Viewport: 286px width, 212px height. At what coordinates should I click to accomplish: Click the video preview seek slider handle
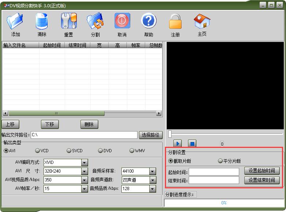[x=170, y=134]
